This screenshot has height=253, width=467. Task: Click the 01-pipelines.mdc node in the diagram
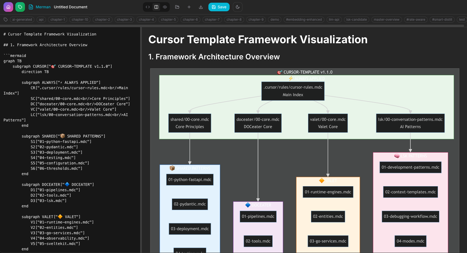point(258,216)
